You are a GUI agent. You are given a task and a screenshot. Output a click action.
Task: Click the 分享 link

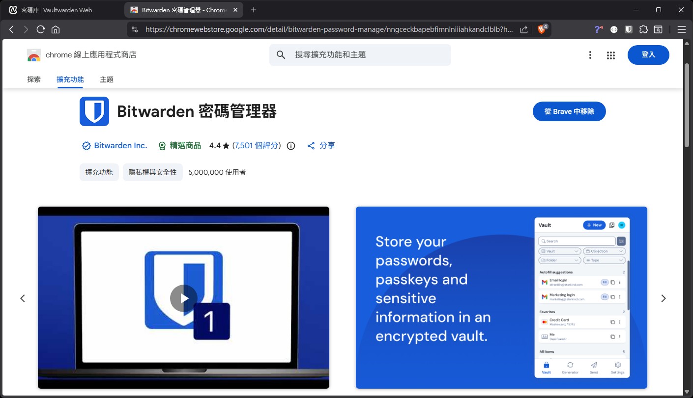321,146
